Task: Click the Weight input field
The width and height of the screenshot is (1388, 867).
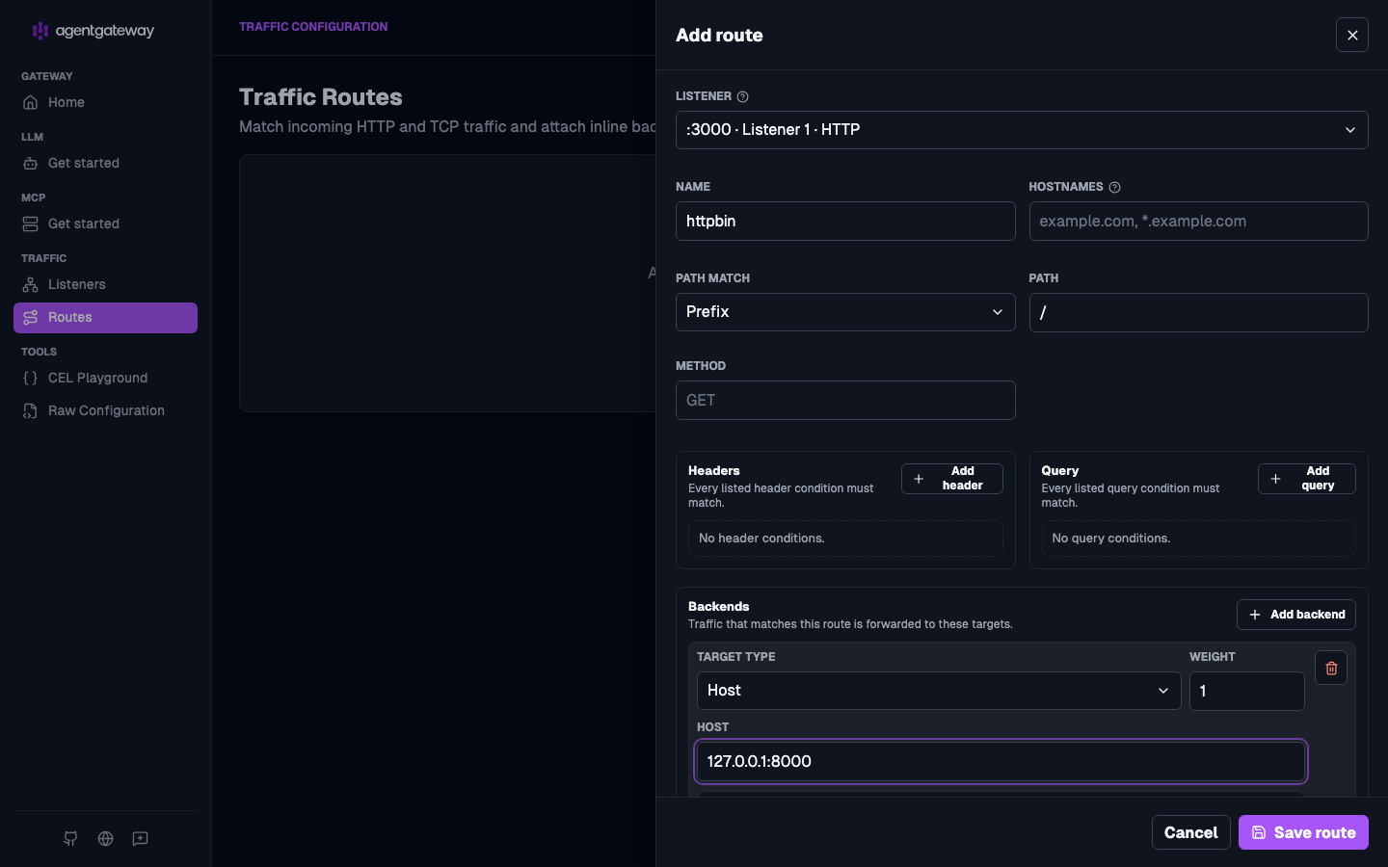Action: pyautogui.click(x=1247, y=691)
